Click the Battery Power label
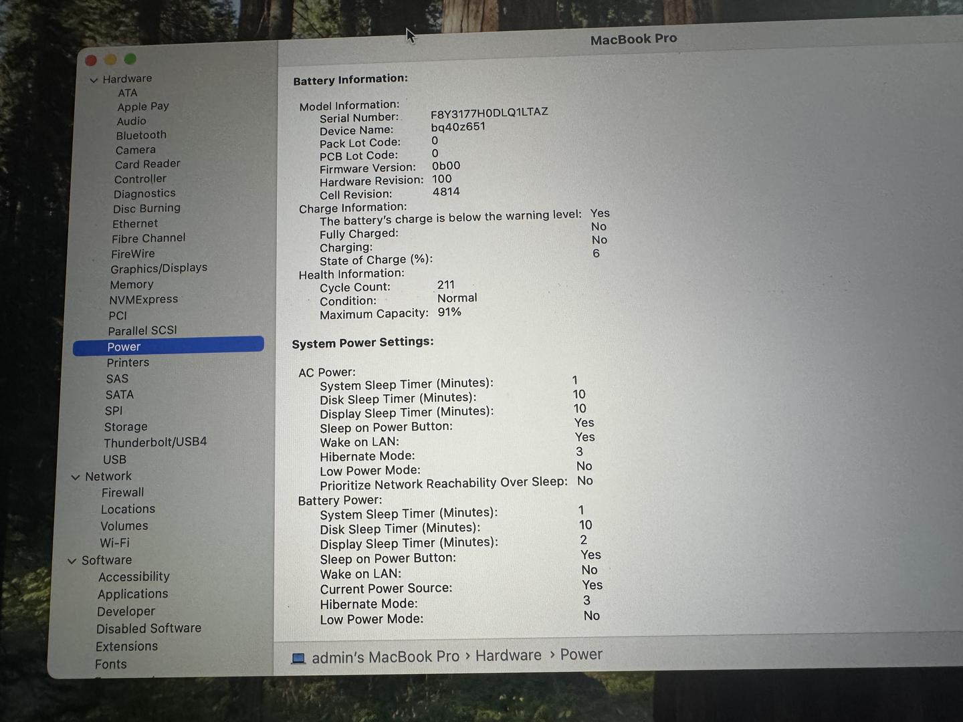The height and width of the screenshot is (722, 963). [340, 501]
